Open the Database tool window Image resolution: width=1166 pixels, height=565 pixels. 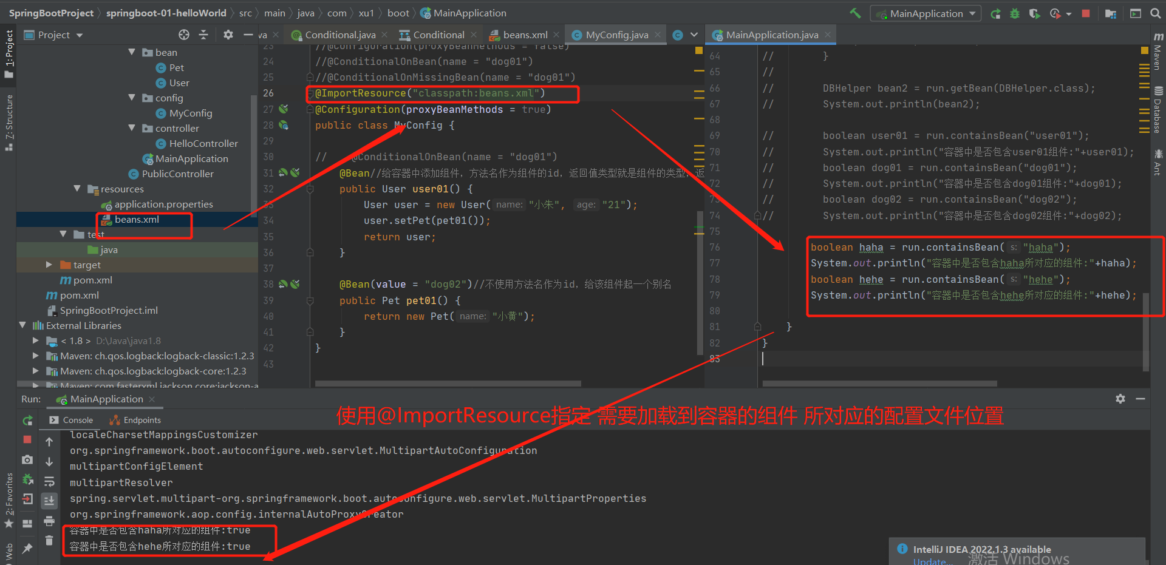tap(1157, 110)
